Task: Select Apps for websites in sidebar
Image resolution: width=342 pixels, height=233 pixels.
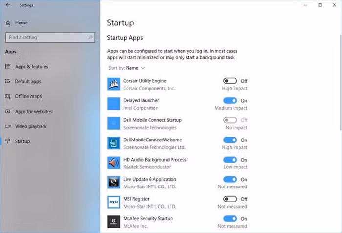Action: coord(33,112)
